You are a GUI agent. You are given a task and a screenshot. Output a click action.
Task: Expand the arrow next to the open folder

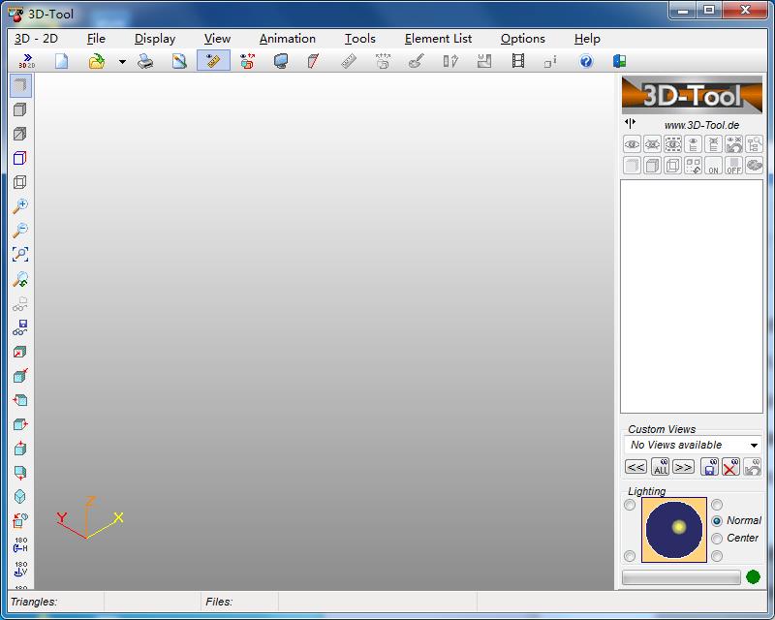(122, 62)
